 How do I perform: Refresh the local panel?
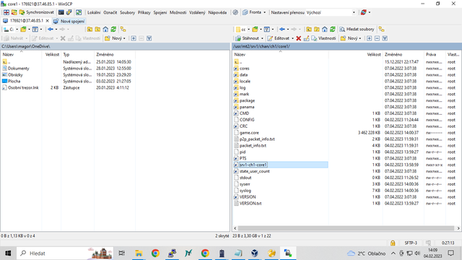click(113, 29)
